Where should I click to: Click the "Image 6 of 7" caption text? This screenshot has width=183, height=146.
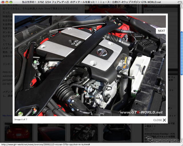click(21, 119)
